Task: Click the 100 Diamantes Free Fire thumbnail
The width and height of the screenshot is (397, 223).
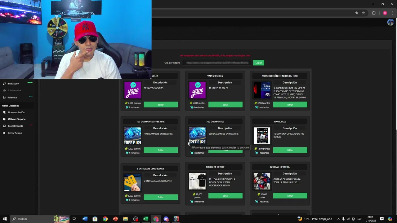Action: click(x=133, y=136)
